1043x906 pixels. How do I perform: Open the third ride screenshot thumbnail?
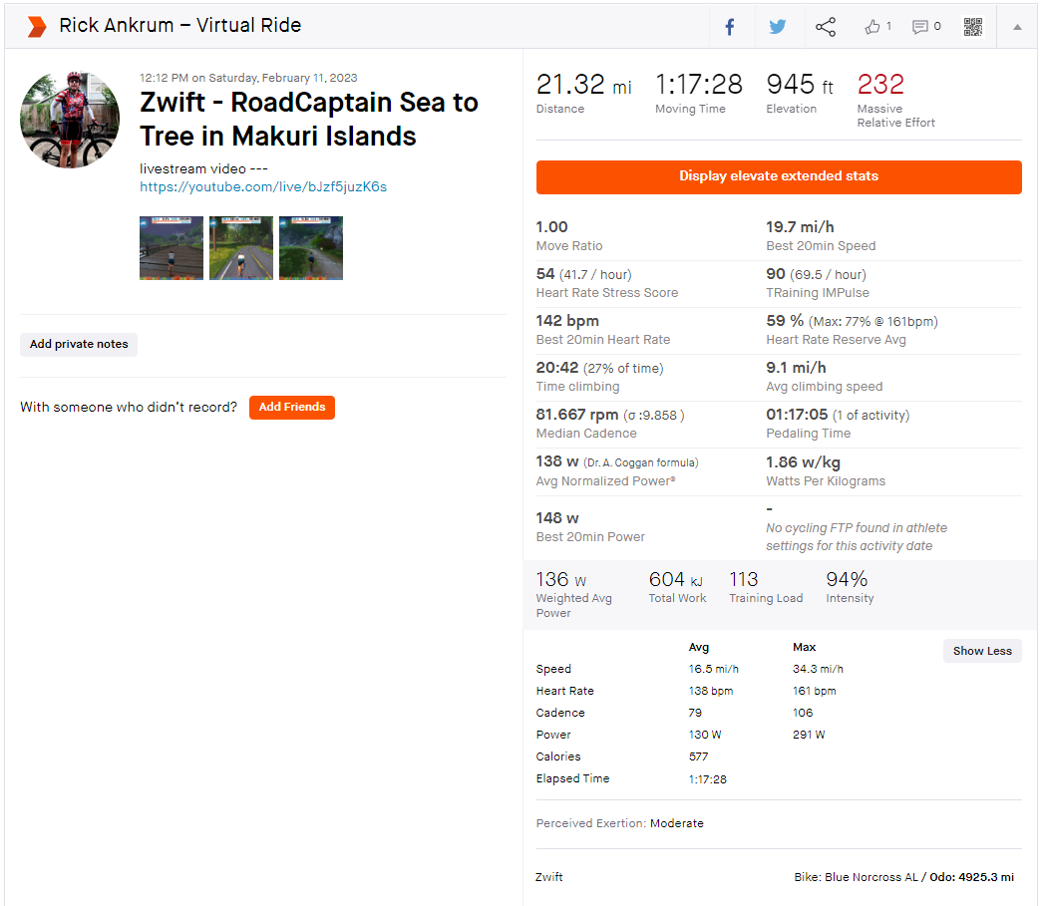(x=311, y=248)
